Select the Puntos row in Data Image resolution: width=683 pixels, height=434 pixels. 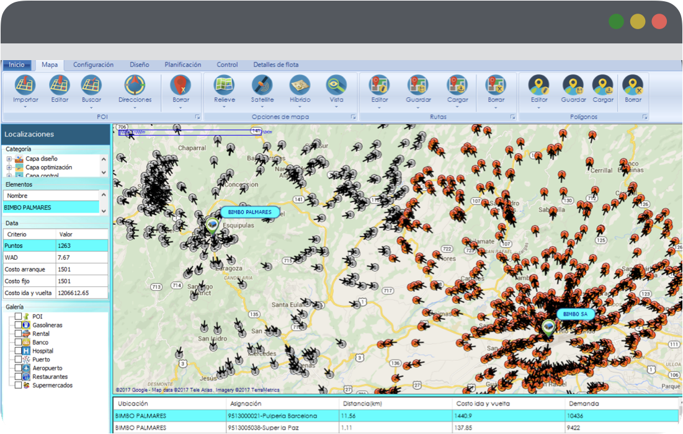tap(55, 246)
